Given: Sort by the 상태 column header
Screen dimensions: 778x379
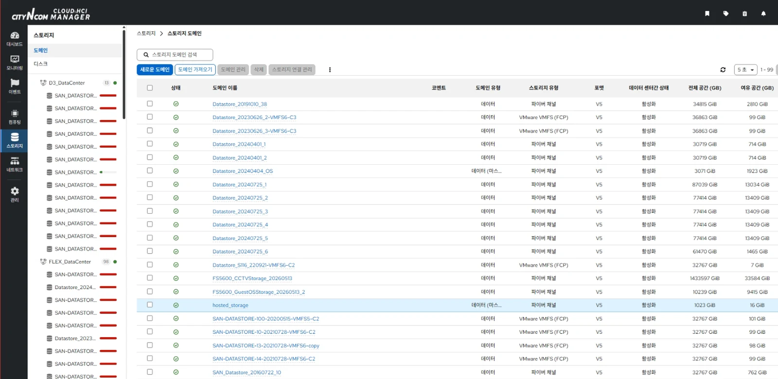Looking at the screenshot, I should click(x=176, y=88).
